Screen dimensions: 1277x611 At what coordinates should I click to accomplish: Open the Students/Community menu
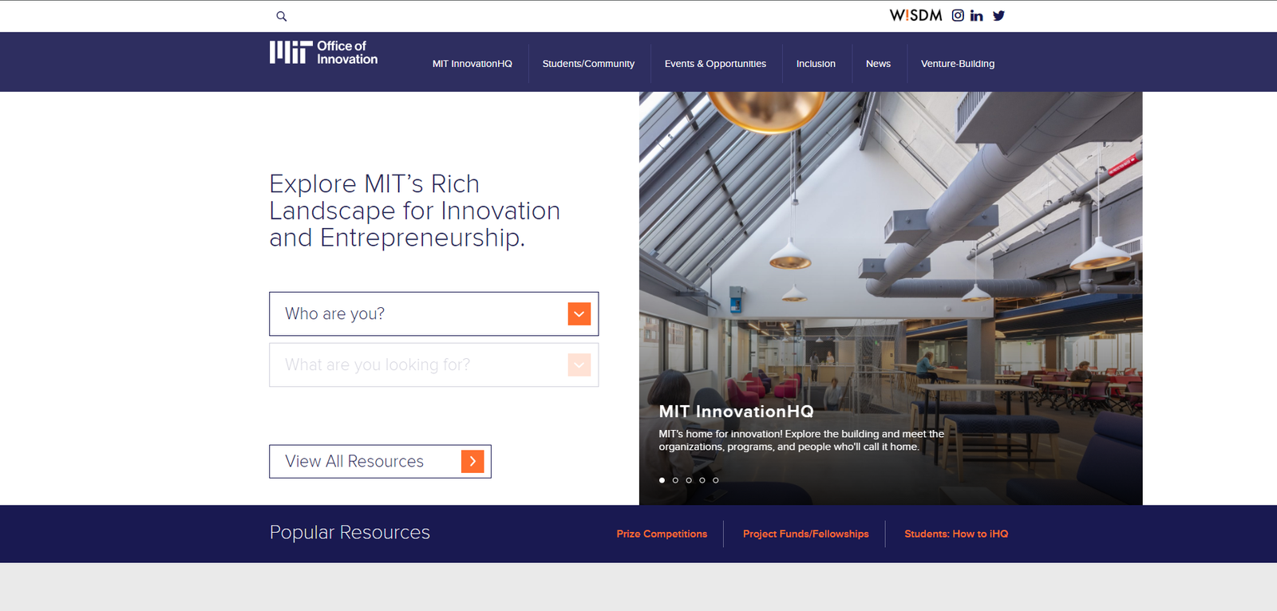pos(588,64)
